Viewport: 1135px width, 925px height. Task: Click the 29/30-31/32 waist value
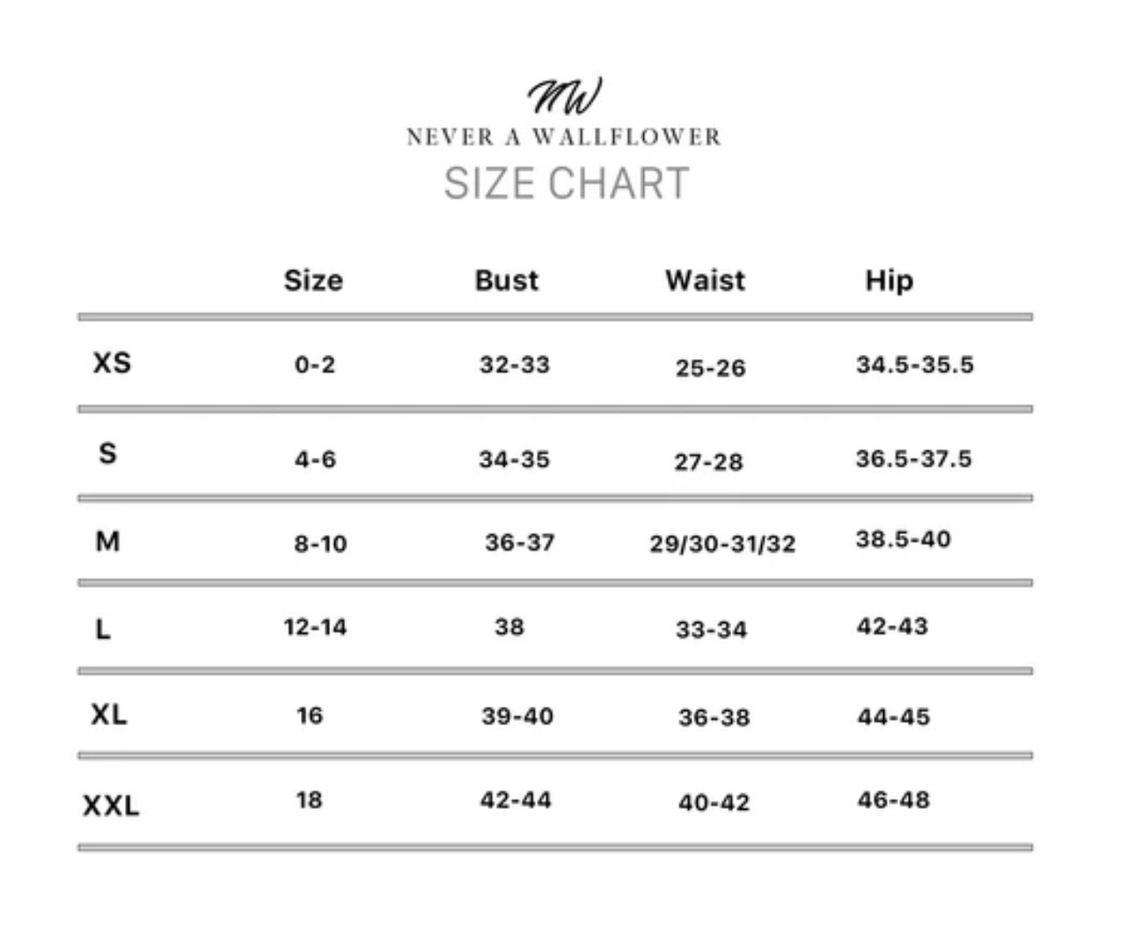click(722, 544)
